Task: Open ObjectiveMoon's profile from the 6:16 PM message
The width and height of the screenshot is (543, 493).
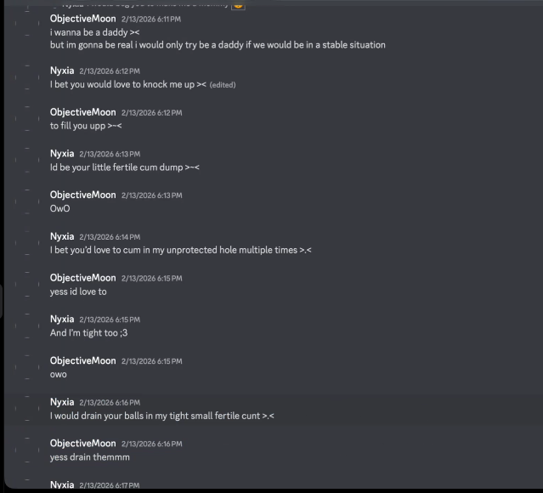Action: point(82,444)
